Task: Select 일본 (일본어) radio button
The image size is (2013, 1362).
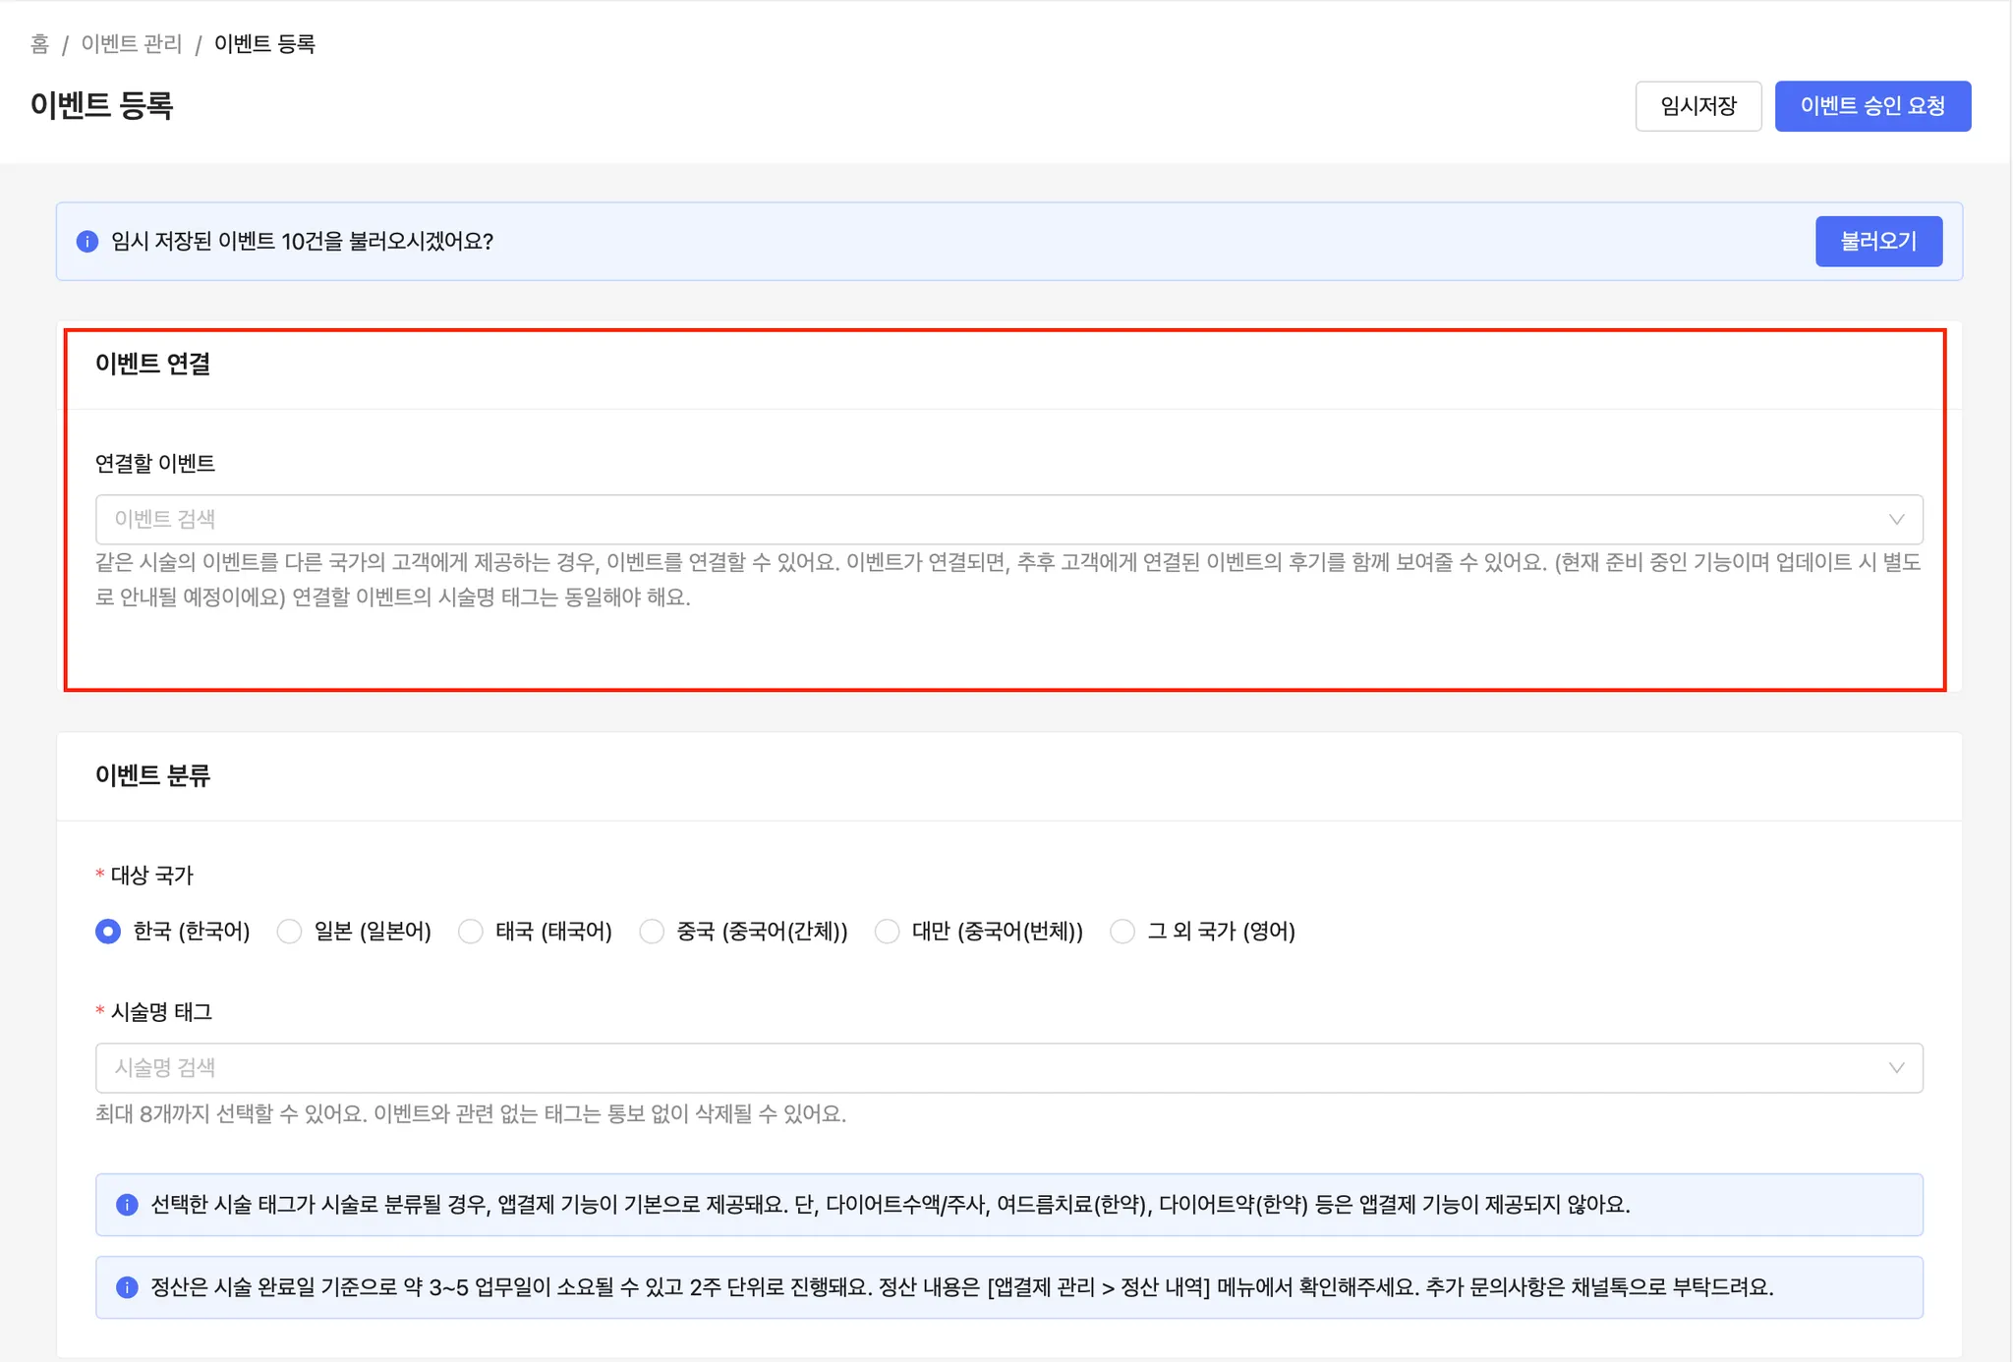Action: point(289,932)
